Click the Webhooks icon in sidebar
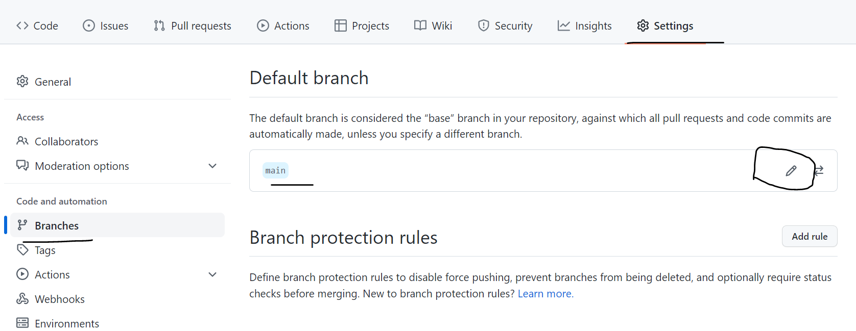Screen dimensions: 856x331 click(x=22, y=299)
